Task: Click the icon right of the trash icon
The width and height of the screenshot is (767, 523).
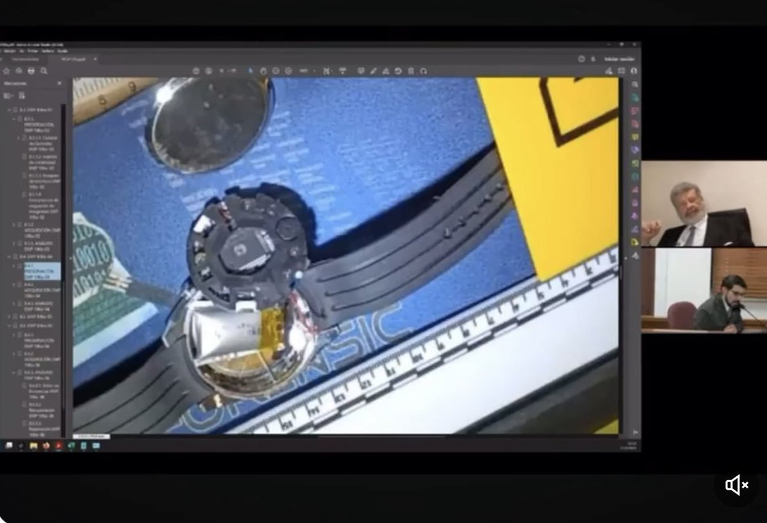Action: [x=423, y=71]
